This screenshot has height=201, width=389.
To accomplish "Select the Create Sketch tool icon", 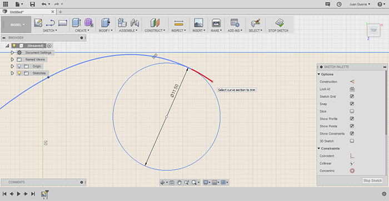I will 38,23.
